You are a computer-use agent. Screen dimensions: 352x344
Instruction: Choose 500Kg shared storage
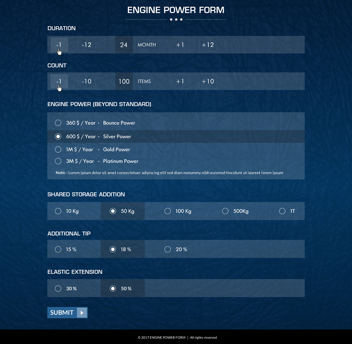[225, 211]
